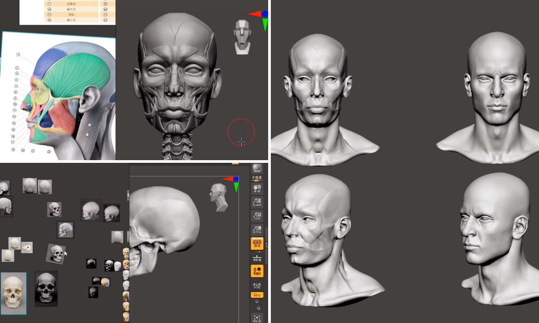Click the BPR render button
Screen dimensions: 539x323
click(x=257, y=169)
